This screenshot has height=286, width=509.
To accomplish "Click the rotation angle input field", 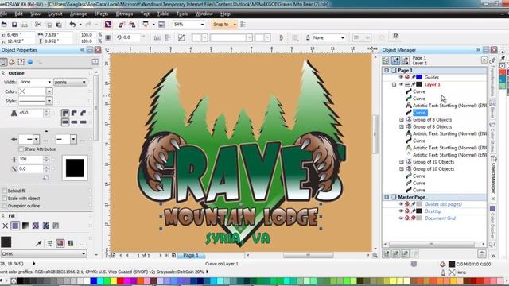I will 131,37.
